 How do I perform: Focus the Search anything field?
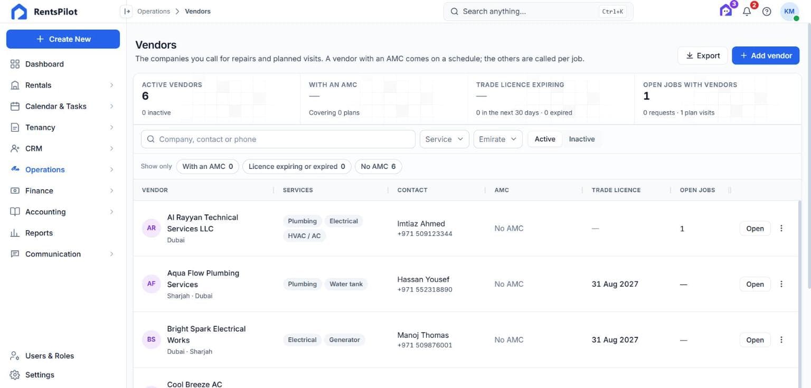538,11
